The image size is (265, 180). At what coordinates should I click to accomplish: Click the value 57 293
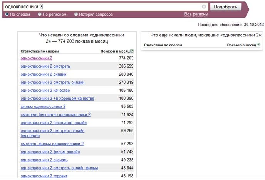pos(127,144)
